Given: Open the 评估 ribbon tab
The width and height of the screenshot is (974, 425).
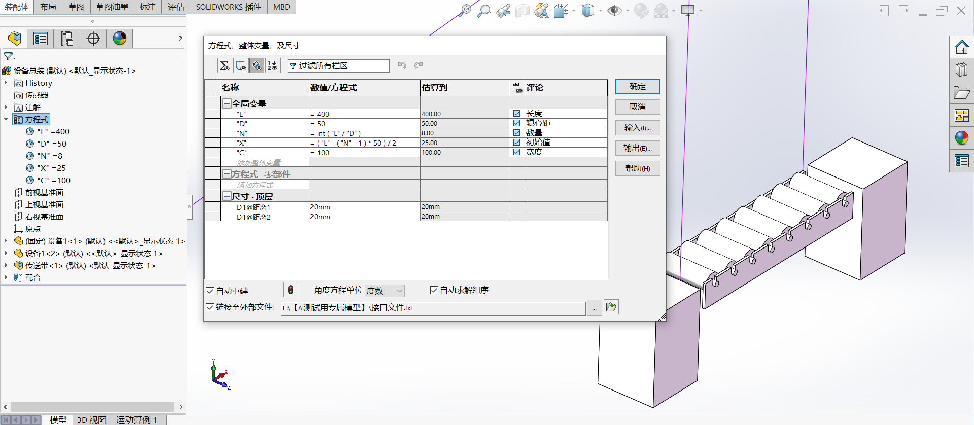Looking at the screenshot, I should tap(176, 7).
